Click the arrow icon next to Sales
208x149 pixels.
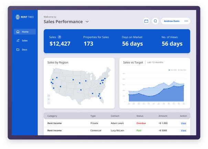[59, 37]
